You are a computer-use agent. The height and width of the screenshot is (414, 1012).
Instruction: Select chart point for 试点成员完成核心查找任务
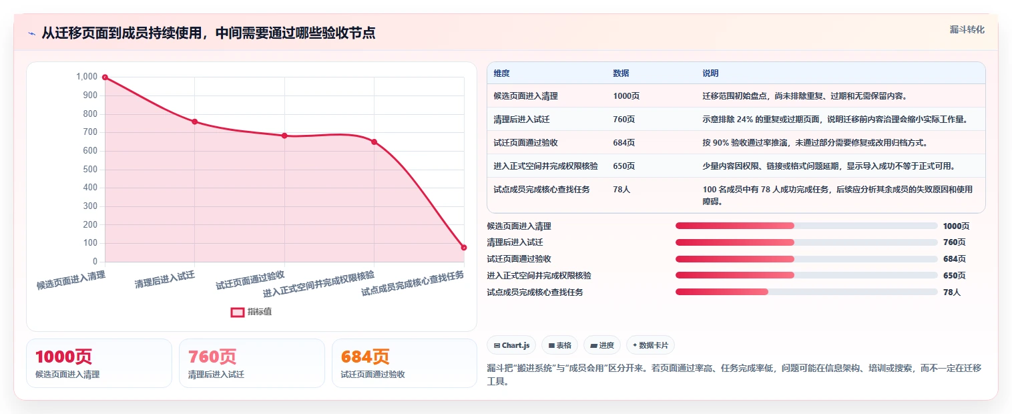point(464,248)
